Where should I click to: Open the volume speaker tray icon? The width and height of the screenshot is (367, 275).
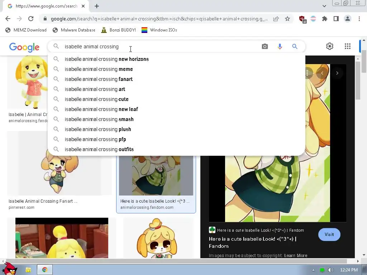click(x=330, y=270)
